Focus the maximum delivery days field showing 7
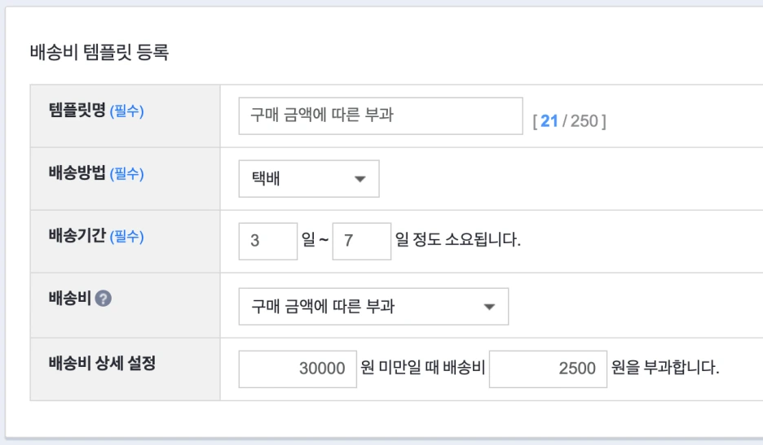The width and height of the screenshot is (763, 445). [x=362, y=242]
